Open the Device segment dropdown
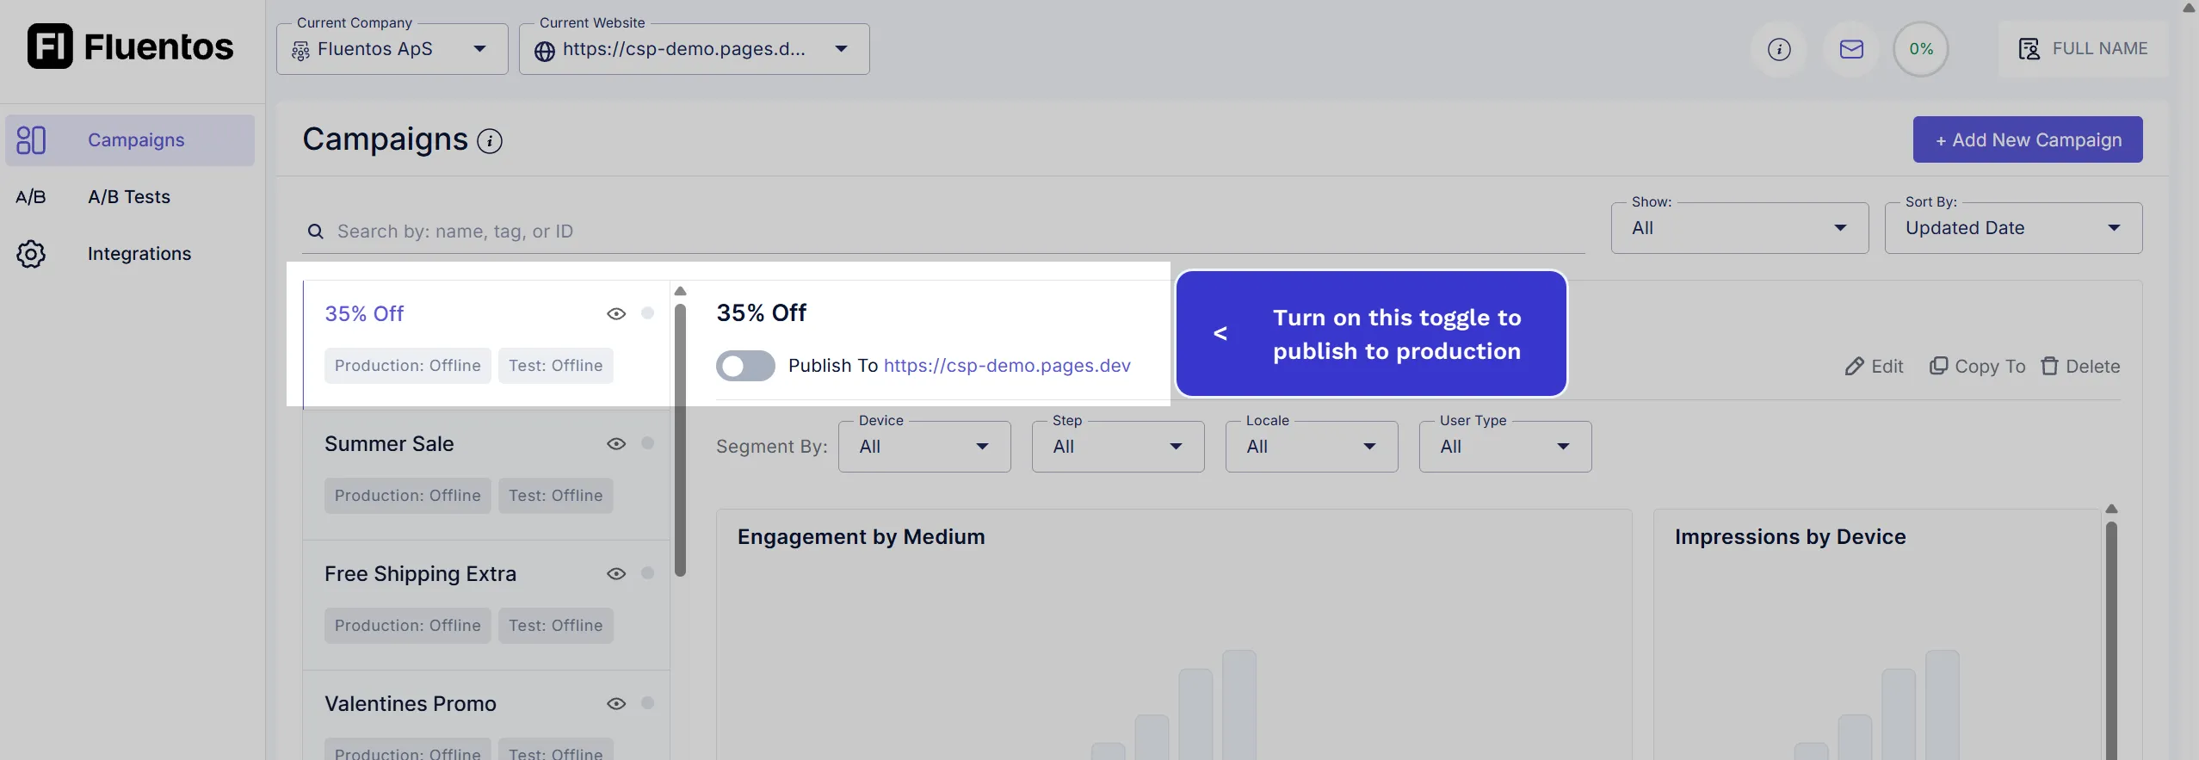The image size is (2199, 760). [923, 447]
